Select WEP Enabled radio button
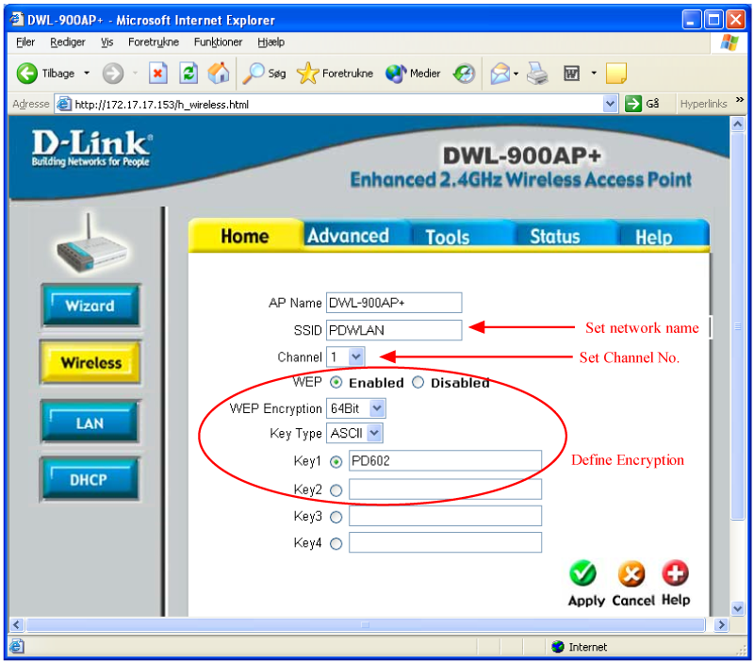The width and height of the screenshot is (754, 663). coord(336,383)
